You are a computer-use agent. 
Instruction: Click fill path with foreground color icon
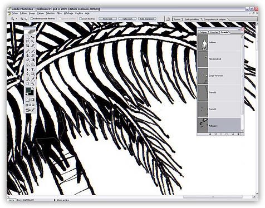(x=210, y=134)
